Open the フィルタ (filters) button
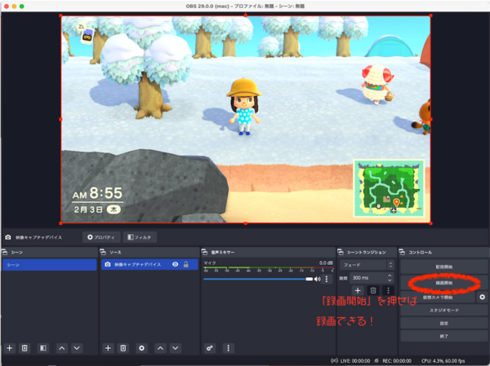Screen dimensions: 490x366 click(x=140, y=237)
